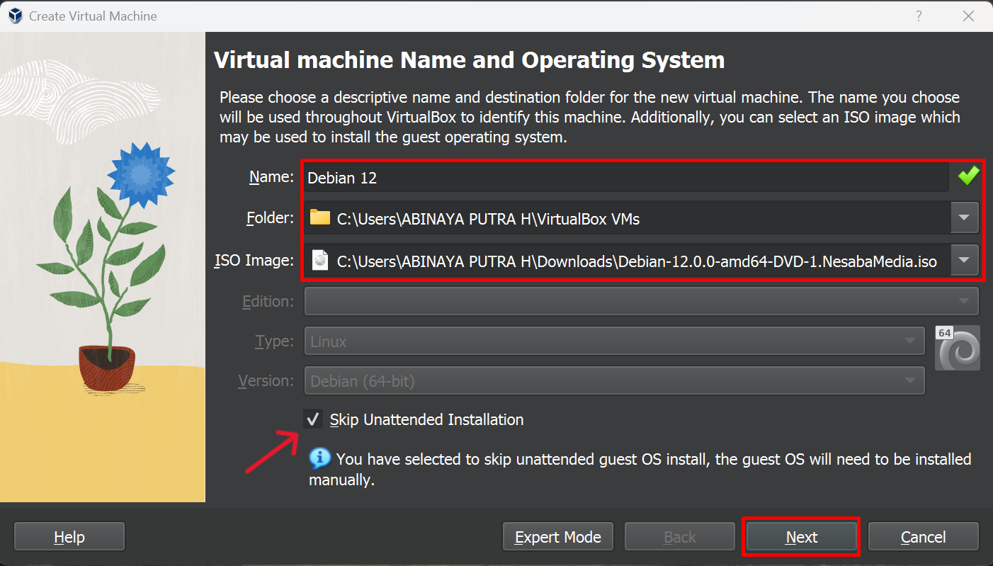993x566 pixels.
Task: Click the disabled Back button
Action: pos(680,537)
